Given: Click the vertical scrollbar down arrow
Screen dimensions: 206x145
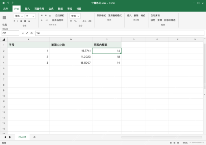Looking at the screenshot, I should [x=204, y=94].
